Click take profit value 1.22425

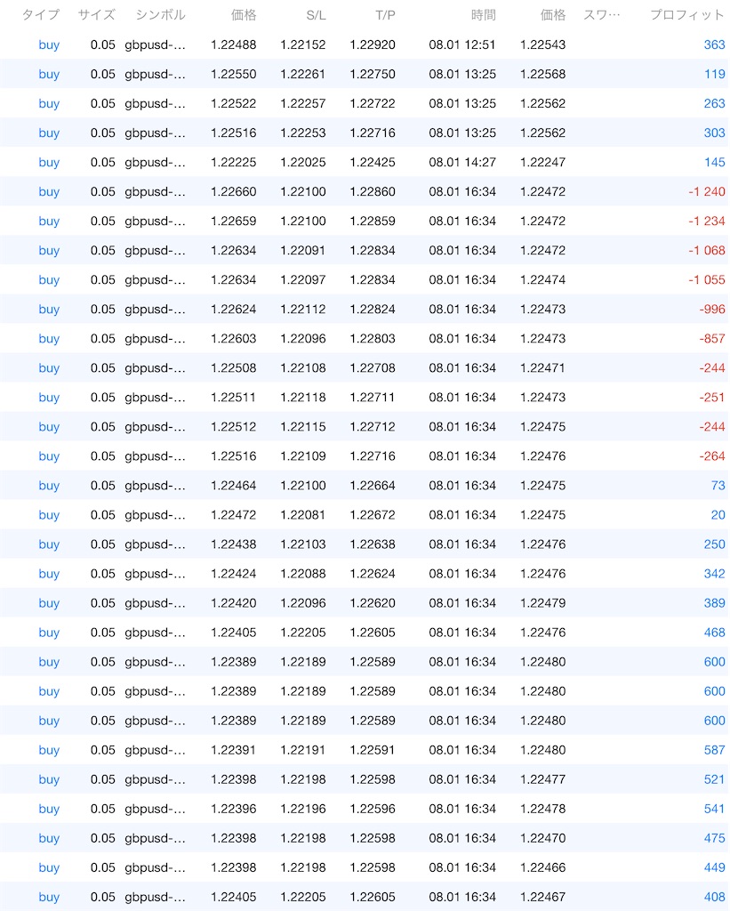[x=373, y=162]
